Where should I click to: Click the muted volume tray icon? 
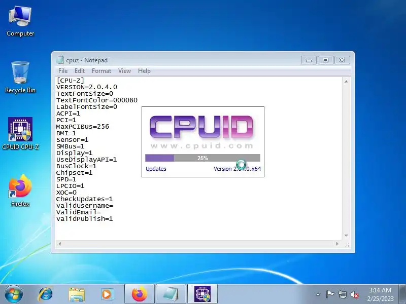tap(355, 294)
